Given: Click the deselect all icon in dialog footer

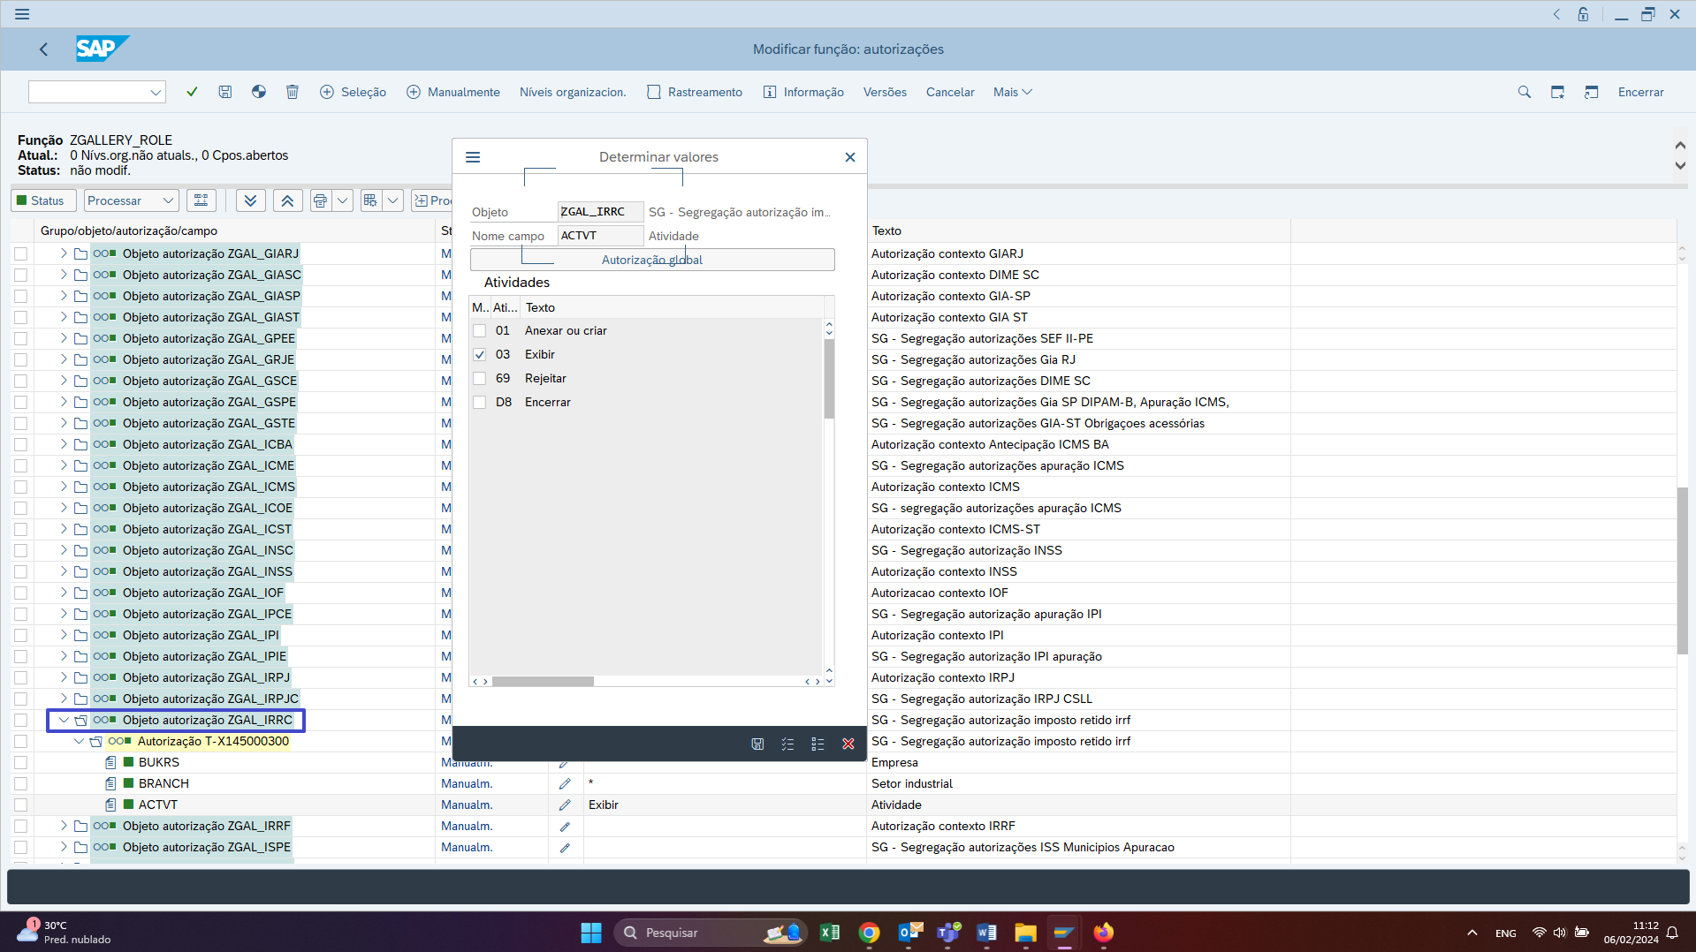Looking at the screenshot, I should (x=818, y=744).
